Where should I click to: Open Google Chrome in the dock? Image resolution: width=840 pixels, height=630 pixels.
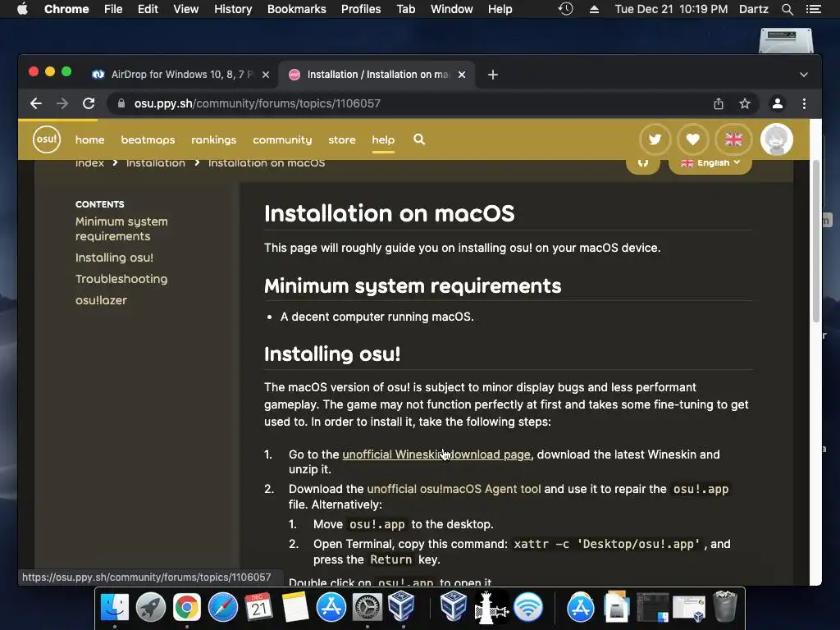186,608
